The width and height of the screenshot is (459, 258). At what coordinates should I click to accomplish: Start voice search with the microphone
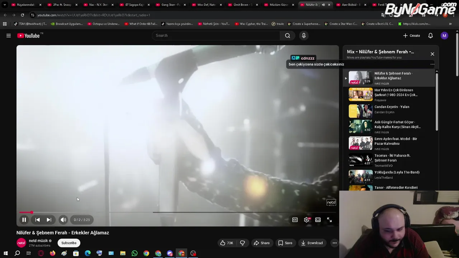pyautogui.click(x=304, y=35)
